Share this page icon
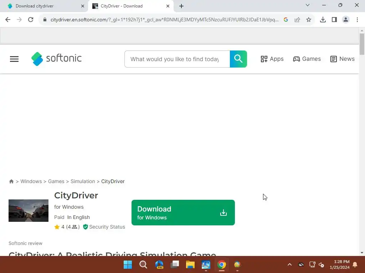This screenshot has width=365, height=273. pos(297,20)
